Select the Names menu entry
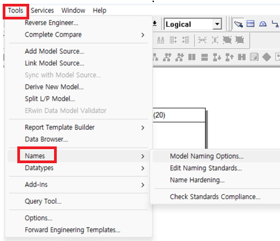Screen dimensions: 280x241 [x=78, y=156]
